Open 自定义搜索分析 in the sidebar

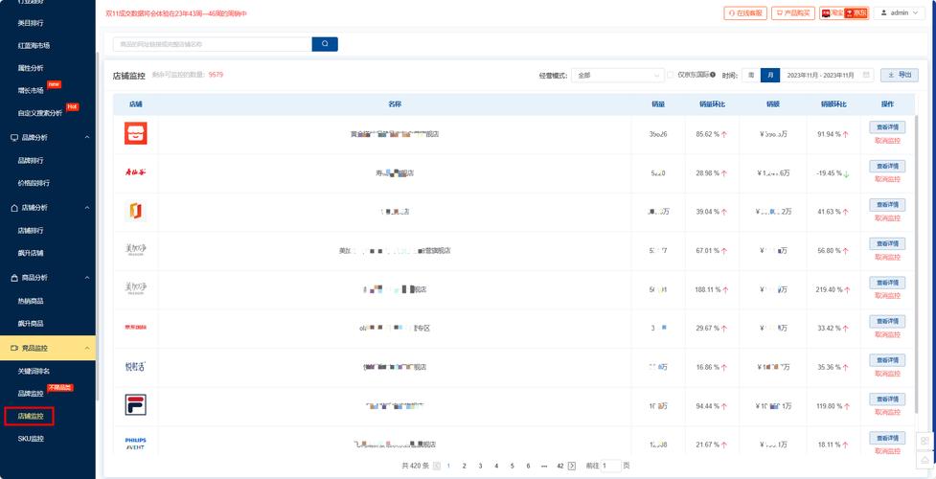[x=40, y=113]
